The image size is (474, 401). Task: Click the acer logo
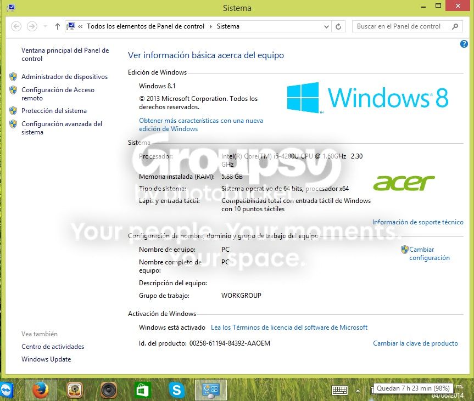coord(404,183)
